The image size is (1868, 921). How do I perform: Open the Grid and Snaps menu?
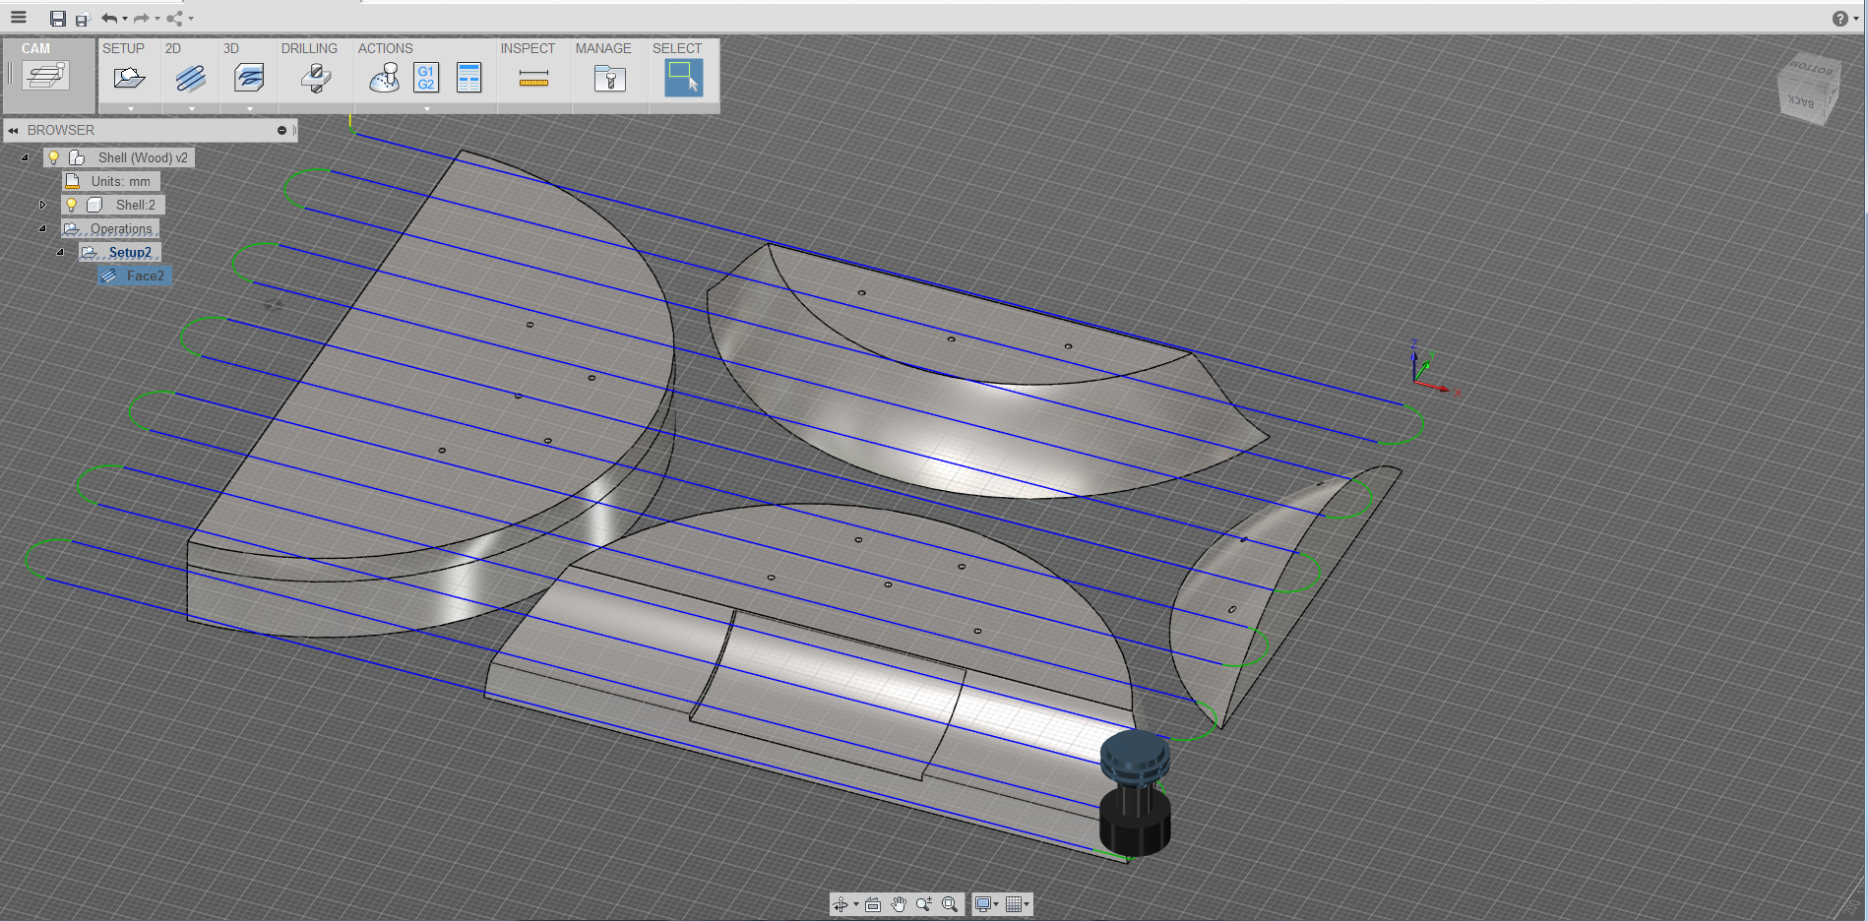coord(1017,904)
